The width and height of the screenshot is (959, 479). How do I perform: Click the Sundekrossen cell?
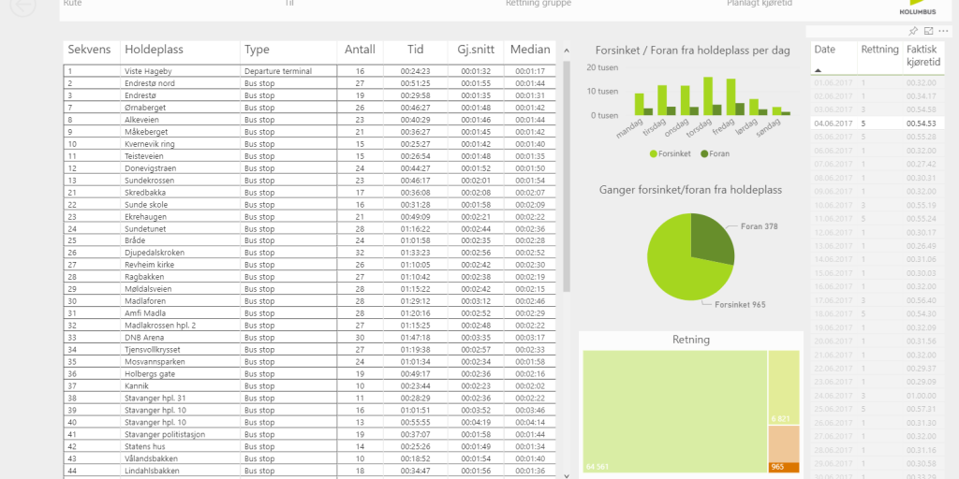tap(181, 181)
